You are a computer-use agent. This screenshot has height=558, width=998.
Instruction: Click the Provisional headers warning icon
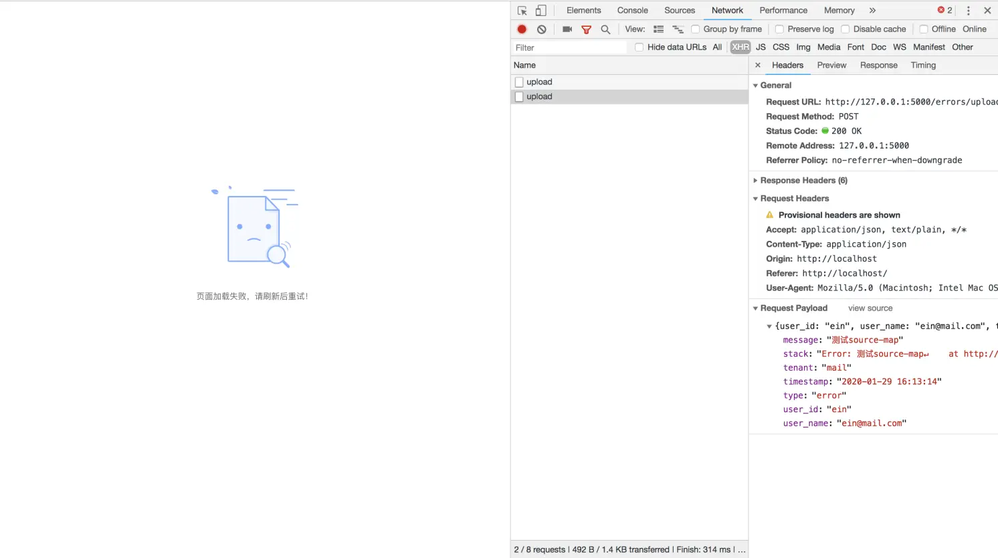pyautogui.click(x=769, y=215)
